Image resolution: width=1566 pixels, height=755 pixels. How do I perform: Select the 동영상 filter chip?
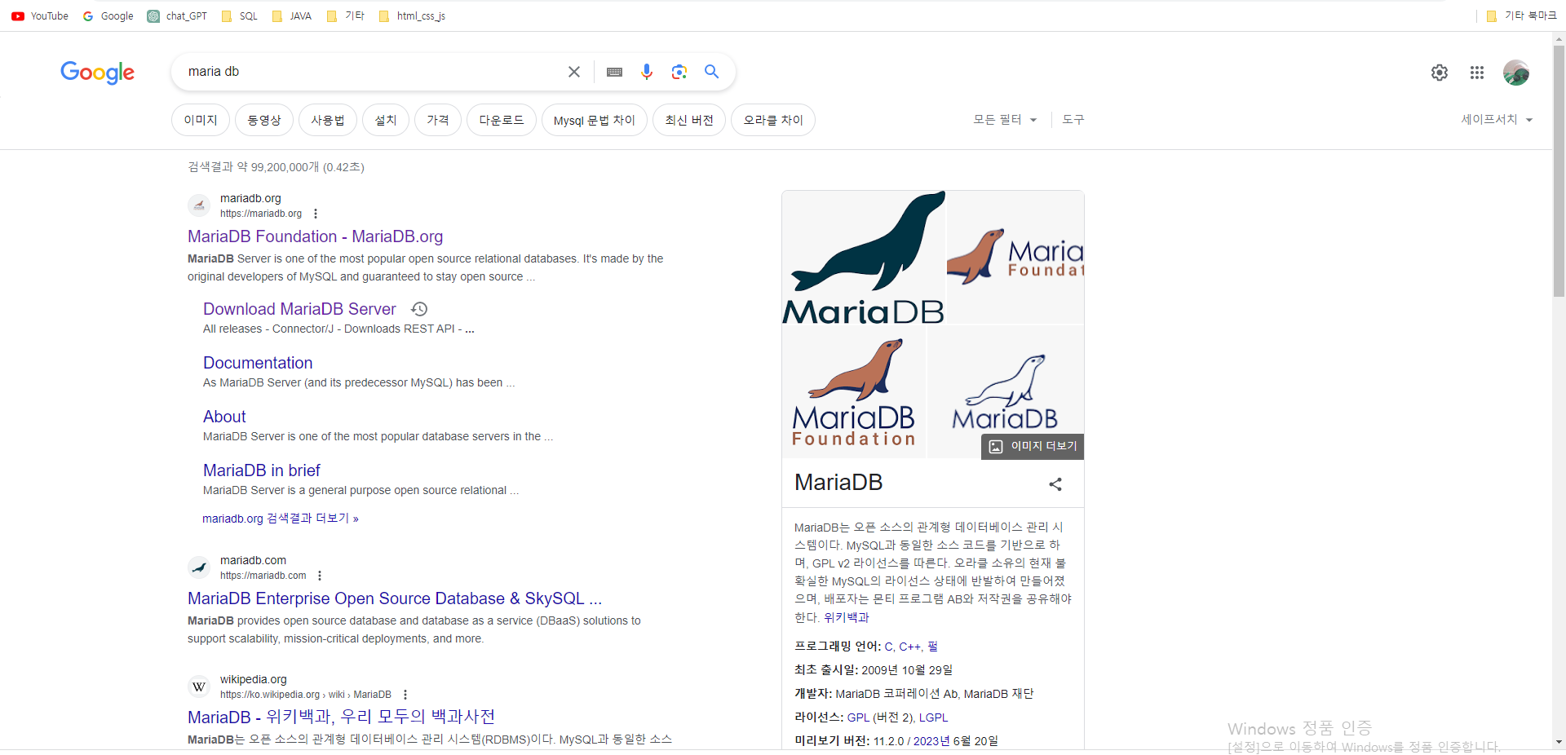click(264, 120)
